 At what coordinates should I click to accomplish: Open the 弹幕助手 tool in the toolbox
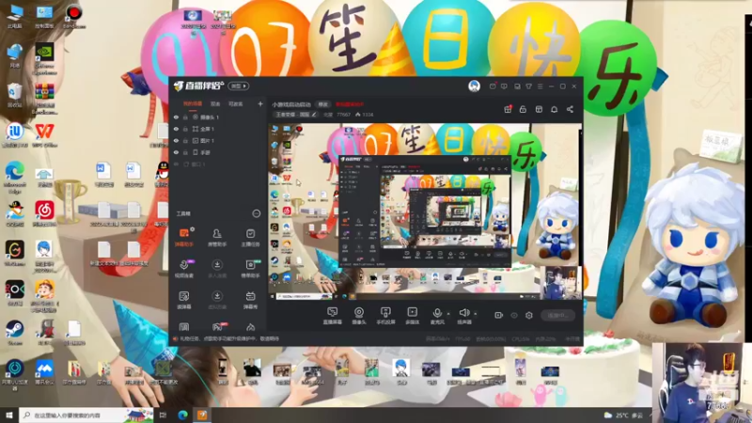click(x=183, y=238)
